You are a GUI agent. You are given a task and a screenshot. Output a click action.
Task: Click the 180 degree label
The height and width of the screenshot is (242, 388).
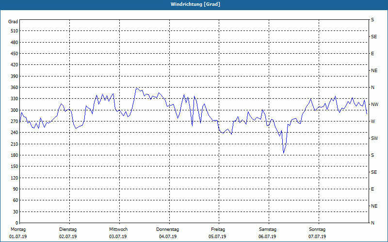pos(15,155)
